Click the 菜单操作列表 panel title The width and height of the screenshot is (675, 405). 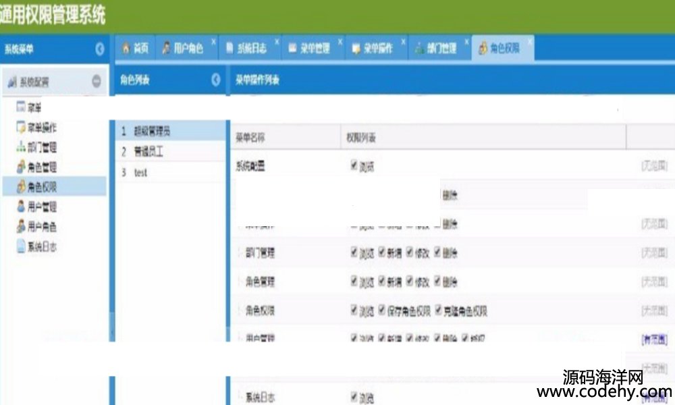(257, 80)
